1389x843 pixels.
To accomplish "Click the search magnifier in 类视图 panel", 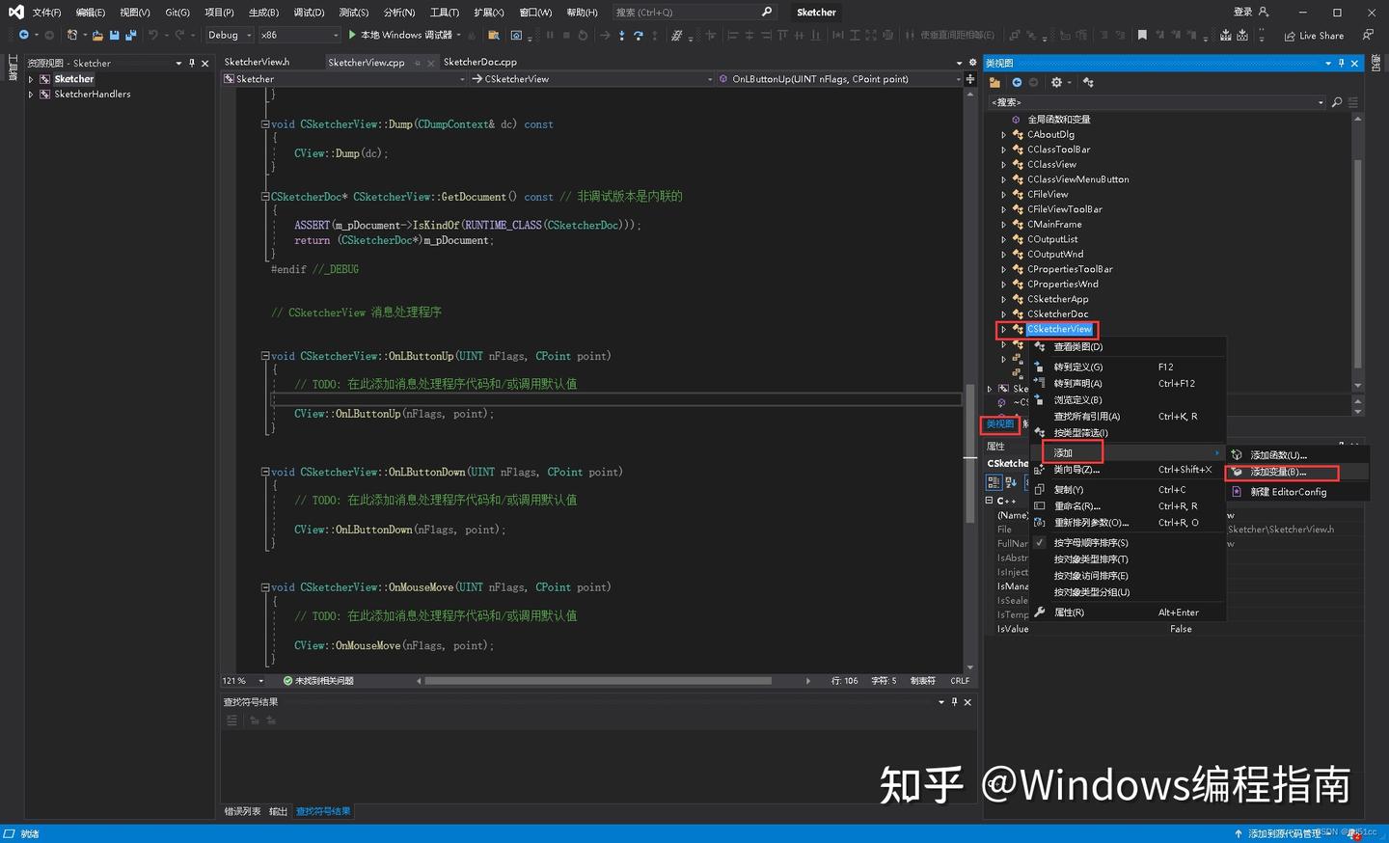I will click(x=1336, y=101).
